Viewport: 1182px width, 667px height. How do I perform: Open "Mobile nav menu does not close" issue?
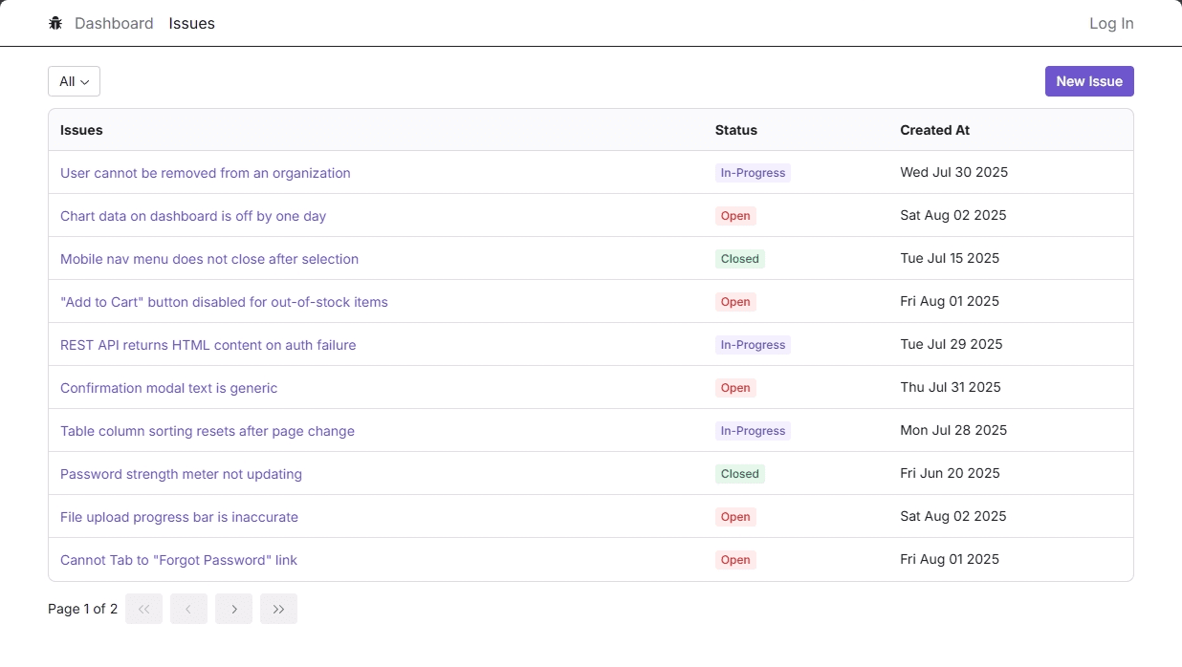tap(209, 259)
